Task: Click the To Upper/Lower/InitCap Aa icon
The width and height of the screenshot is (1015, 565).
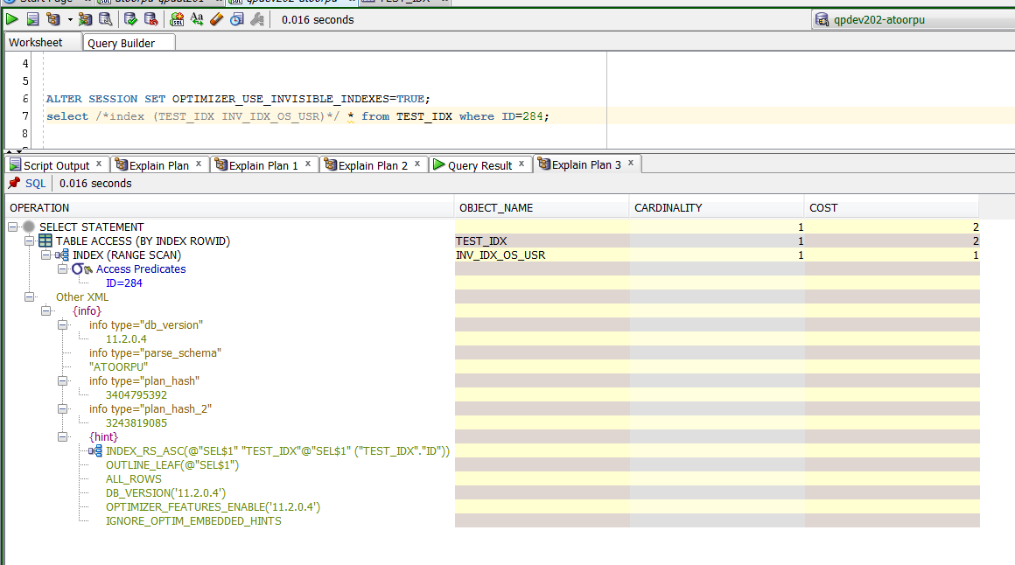Action: pos(197,19)
